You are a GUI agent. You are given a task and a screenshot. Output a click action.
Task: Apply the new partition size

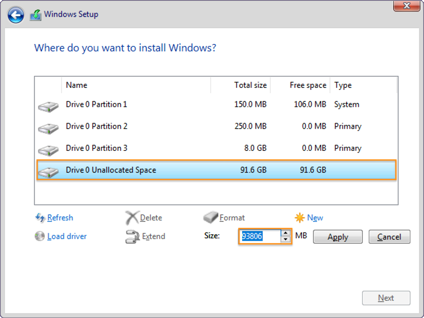click(x=338, y=237)
